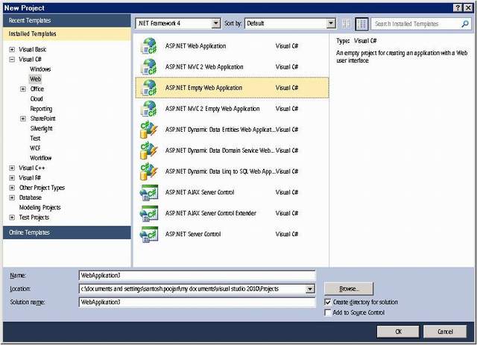Click the search magnifier icon
This screenshot has height=345, width=477.
[465, 24]
